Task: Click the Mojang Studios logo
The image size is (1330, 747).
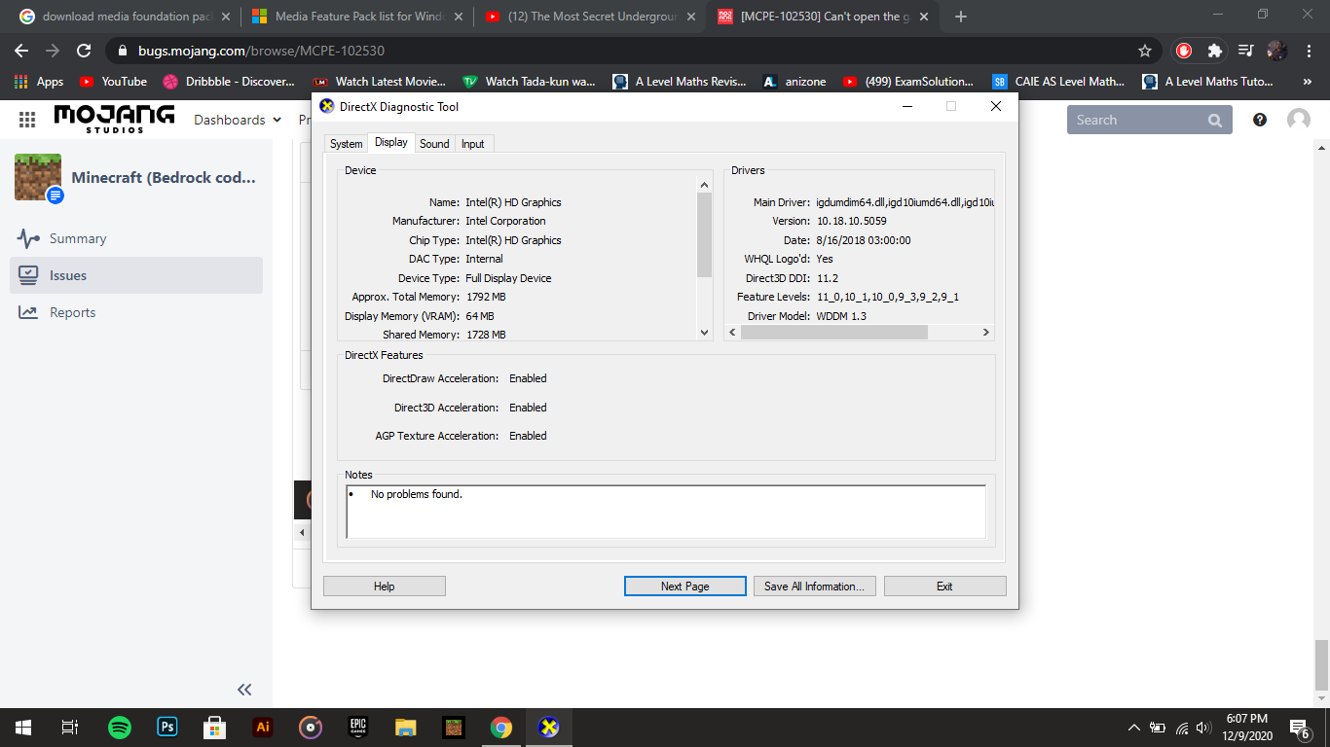Action: tap(114, 119)
